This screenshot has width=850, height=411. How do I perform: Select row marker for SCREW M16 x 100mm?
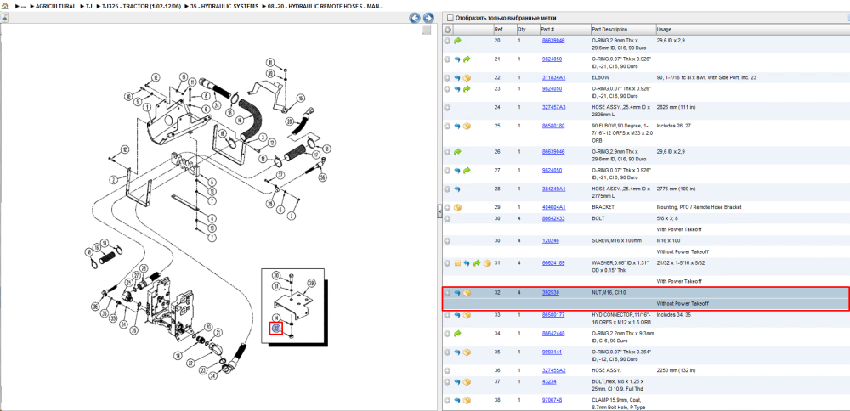(448, 241)
